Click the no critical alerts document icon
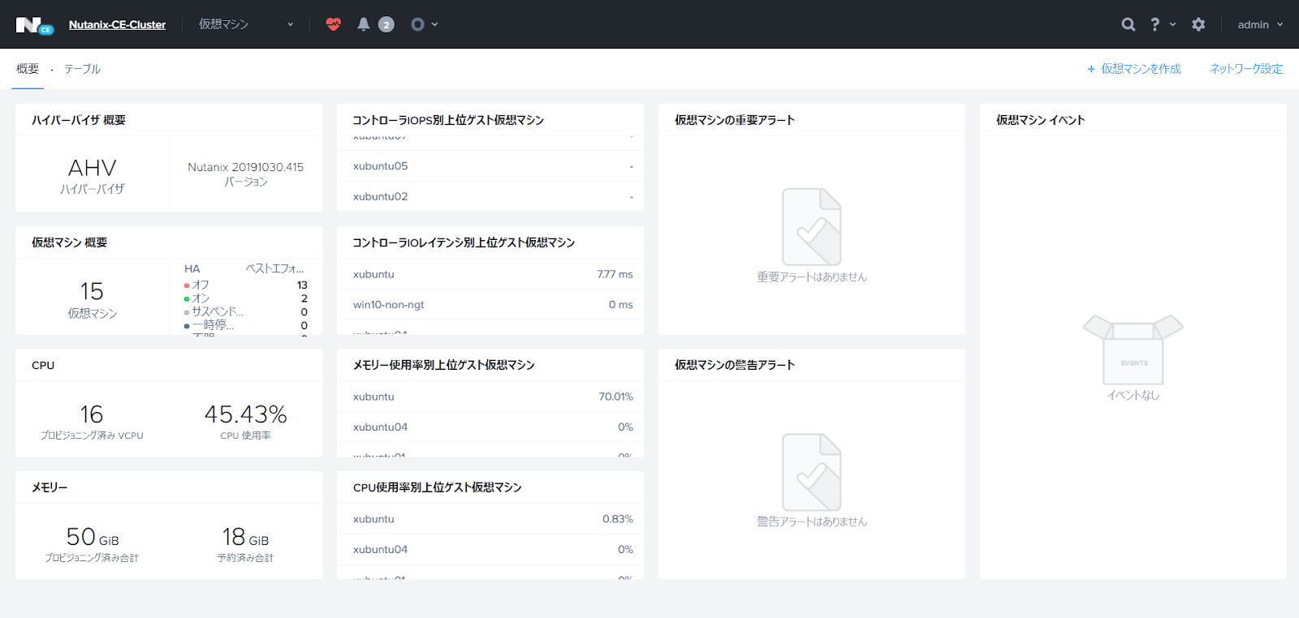 coord(811,227)
